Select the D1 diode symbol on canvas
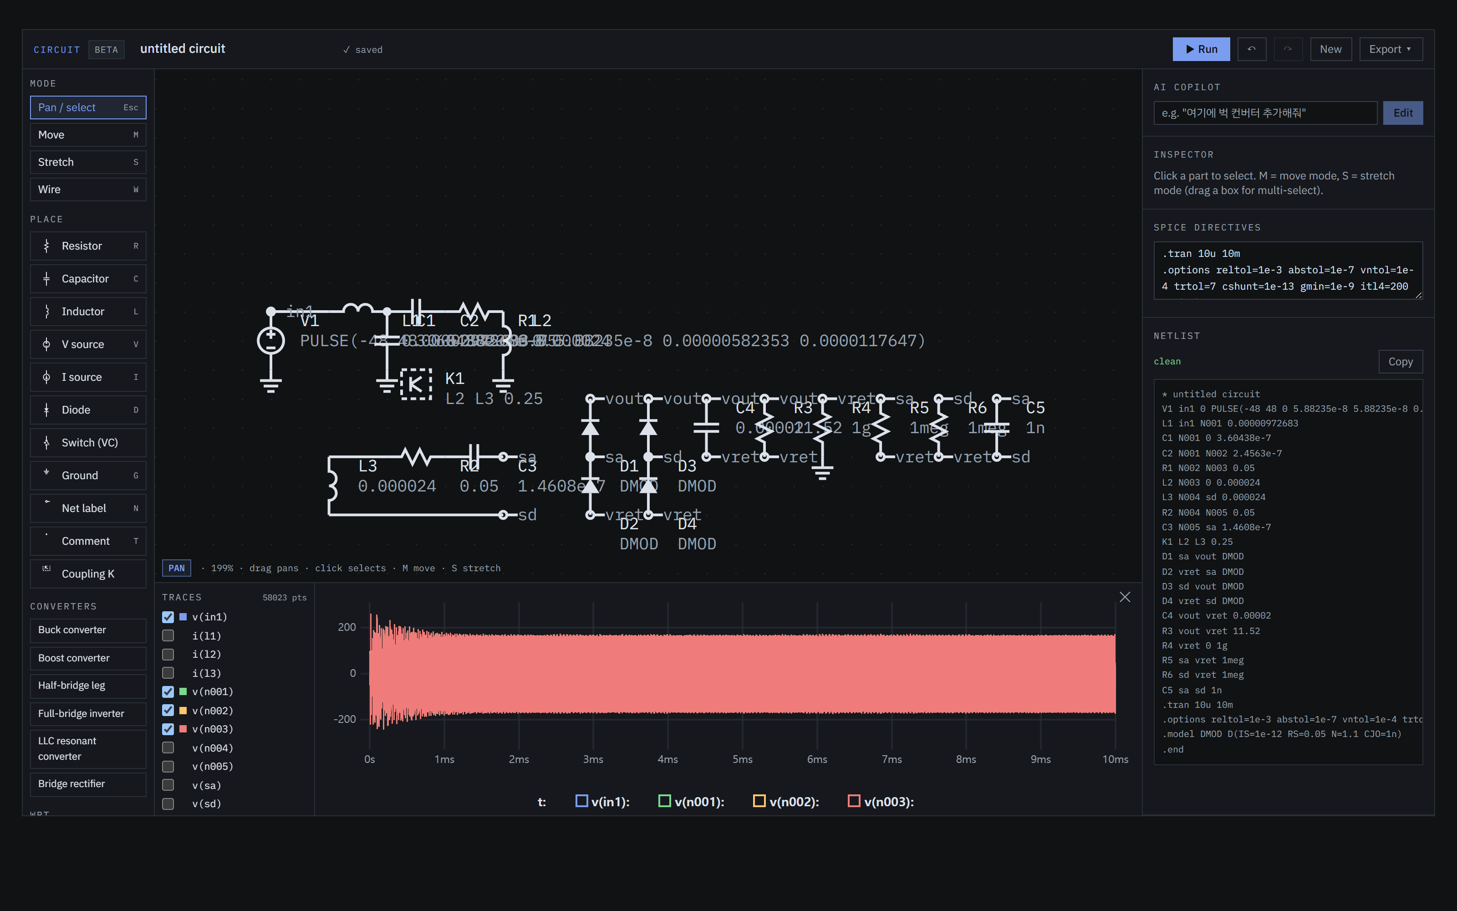 (x=590, y=428)
